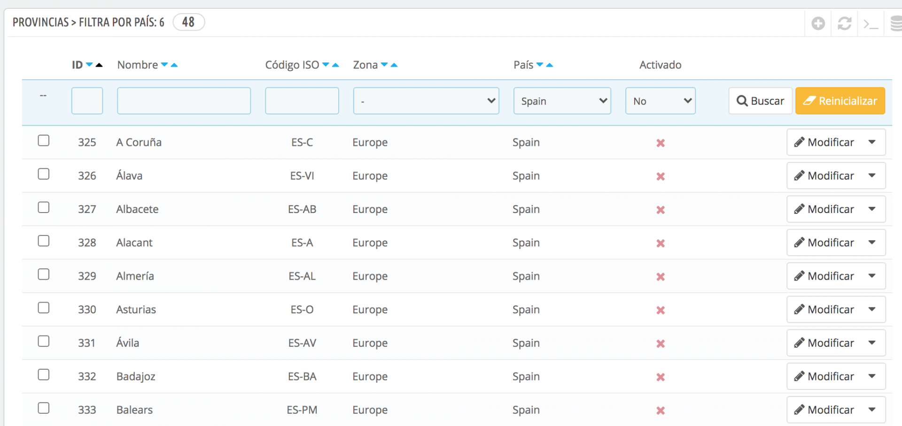The height and width of the screenshot is (426, 902).
Task: Sort País column ascending arrow
Action: (550, 65)
